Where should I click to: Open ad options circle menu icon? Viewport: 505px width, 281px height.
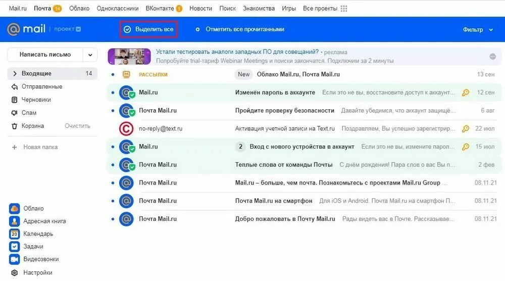coord(492,57)
